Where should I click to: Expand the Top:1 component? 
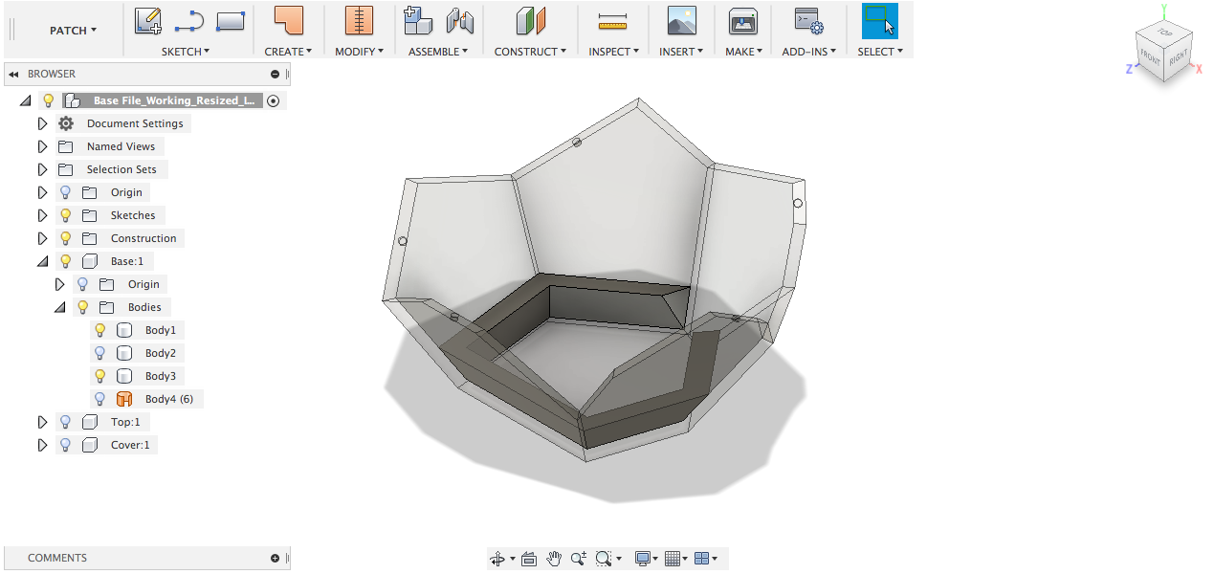(42, 422)
